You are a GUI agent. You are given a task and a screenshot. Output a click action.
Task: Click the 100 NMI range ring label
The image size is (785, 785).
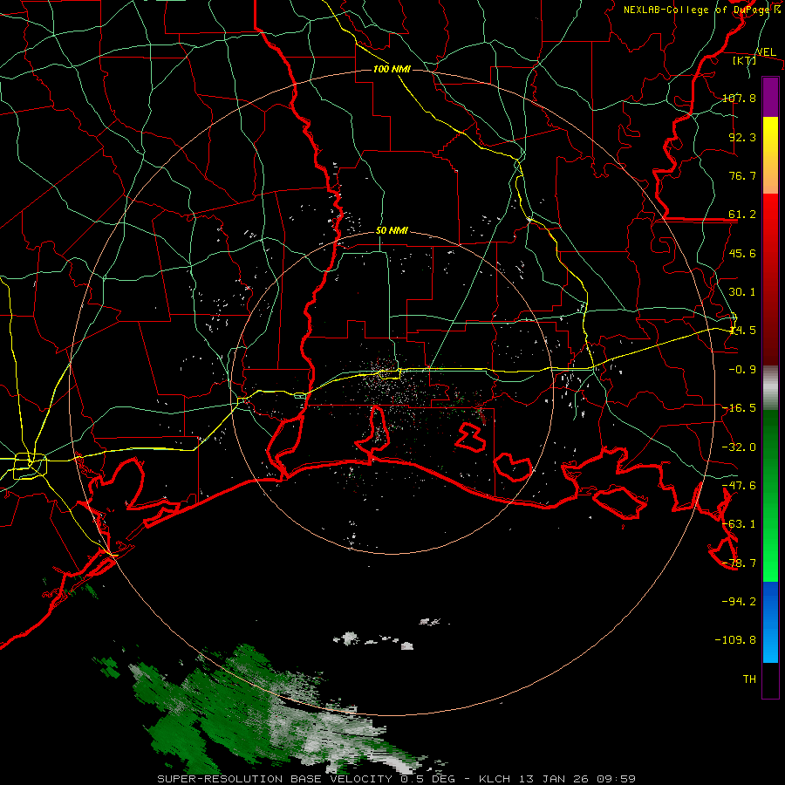click(x=392, y=69)
